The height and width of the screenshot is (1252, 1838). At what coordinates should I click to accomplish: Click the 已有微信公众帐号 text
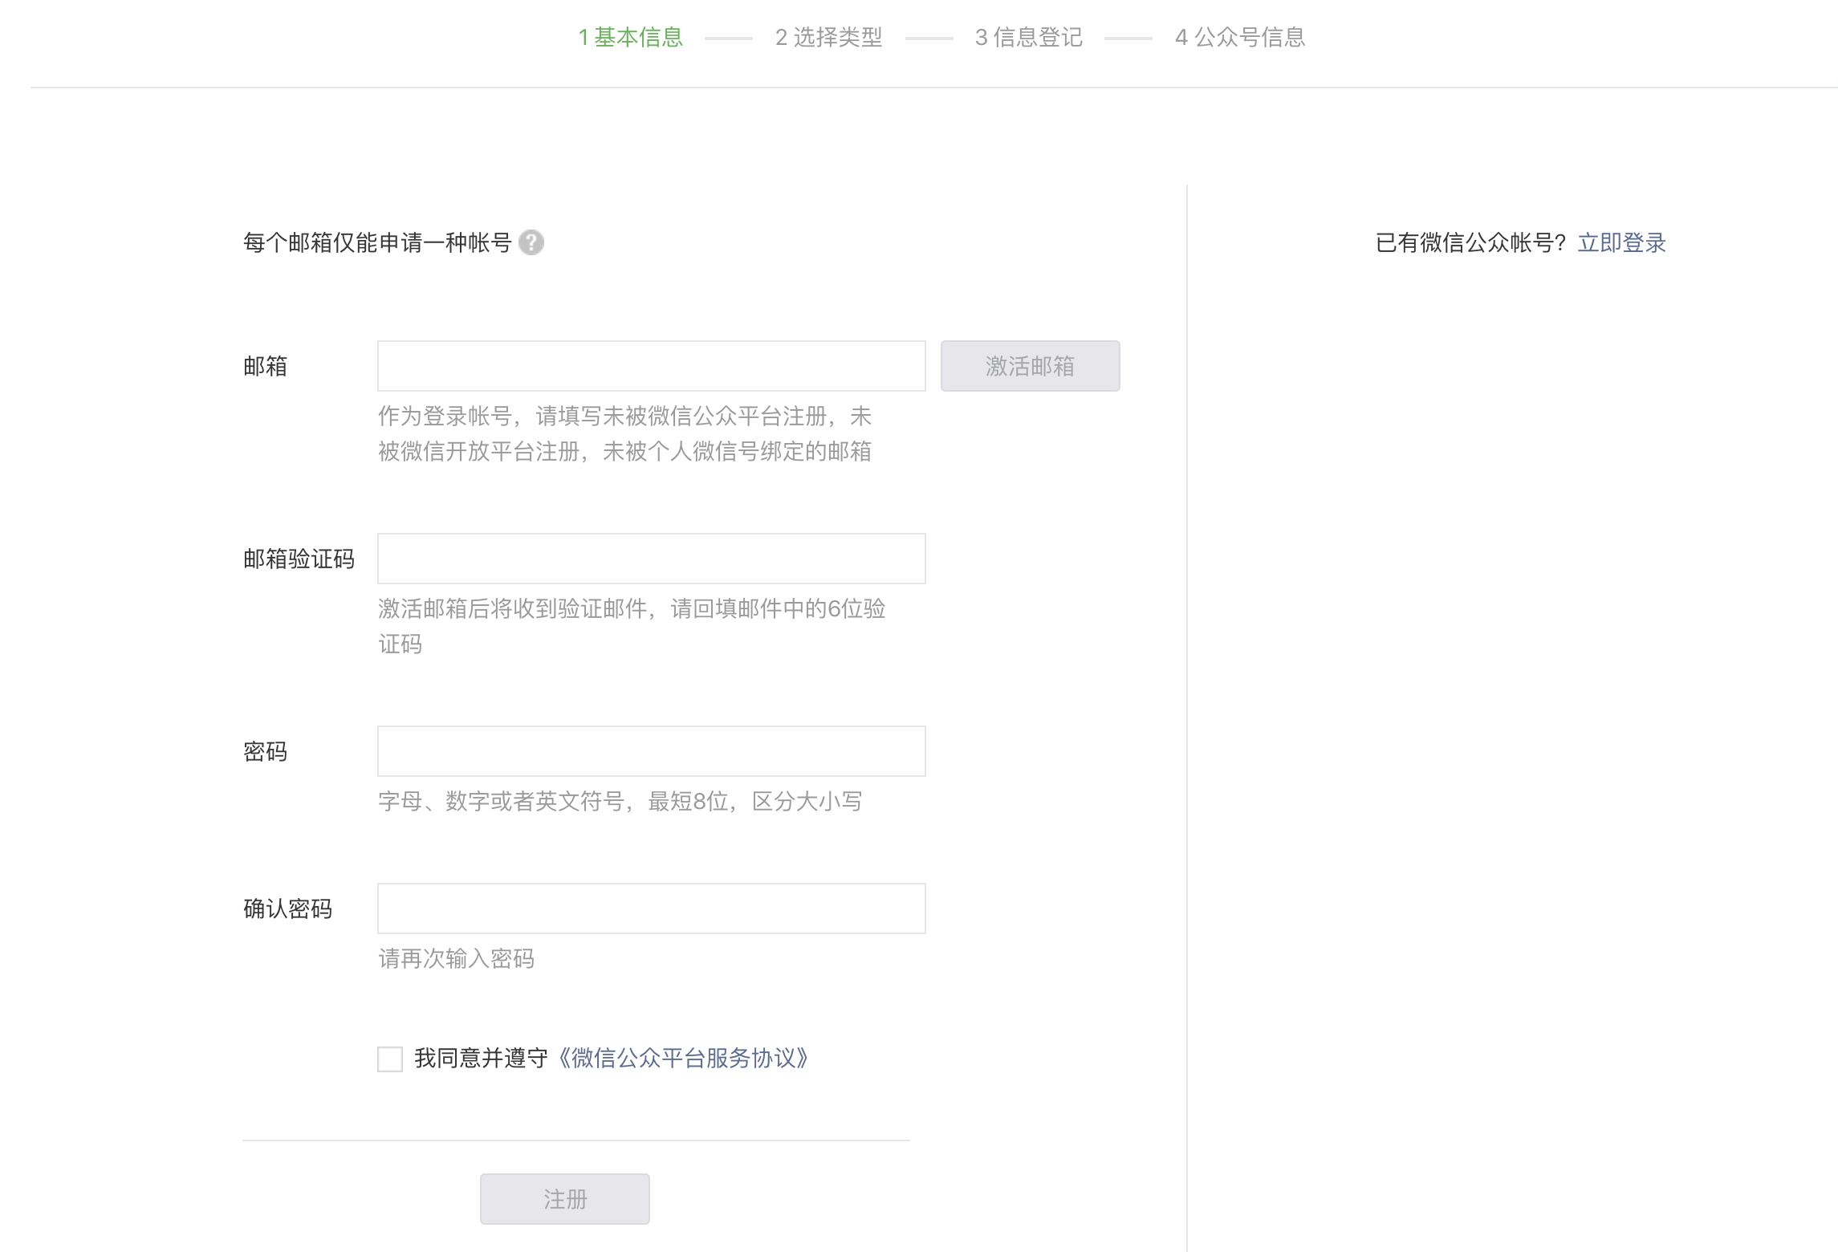click(x=1470, y=242)
